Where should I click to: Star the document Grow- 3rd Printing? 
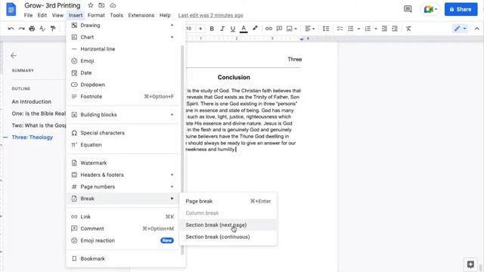tap(91, 5)
